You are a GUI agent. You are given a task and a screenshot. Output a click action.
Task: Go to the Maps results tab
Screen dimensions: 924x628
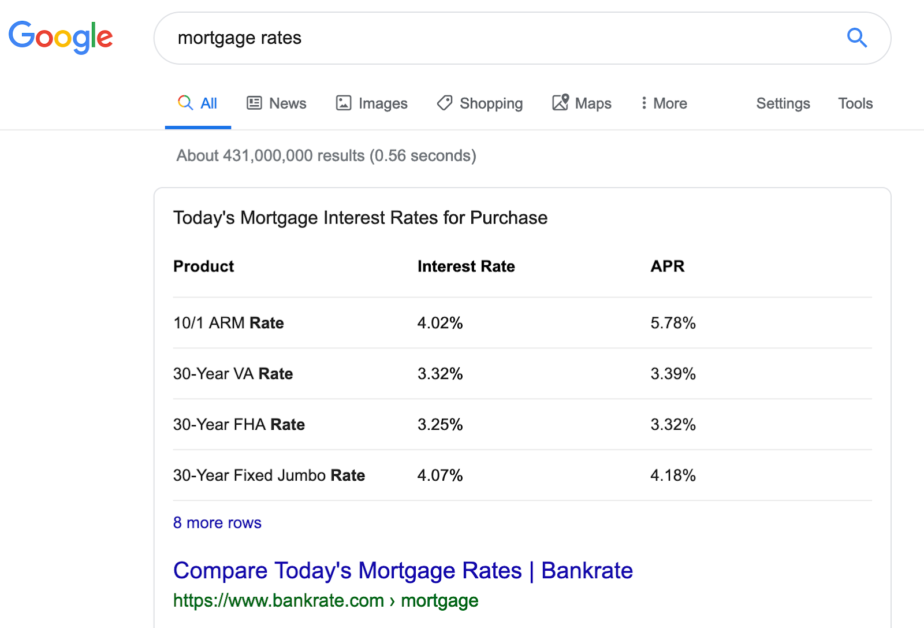tap(593, 103)
